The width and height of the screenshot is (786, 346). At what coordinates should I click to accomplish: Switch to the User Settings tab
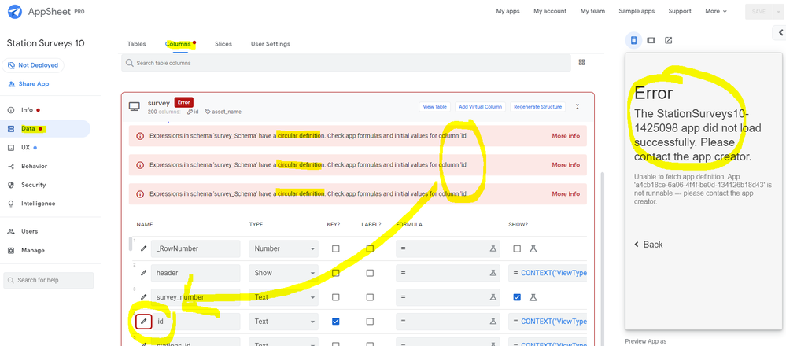[x=270, y=44]
